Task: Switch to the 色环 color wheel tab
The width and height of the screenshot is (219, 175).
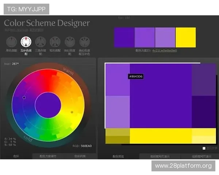Action: 16,156
